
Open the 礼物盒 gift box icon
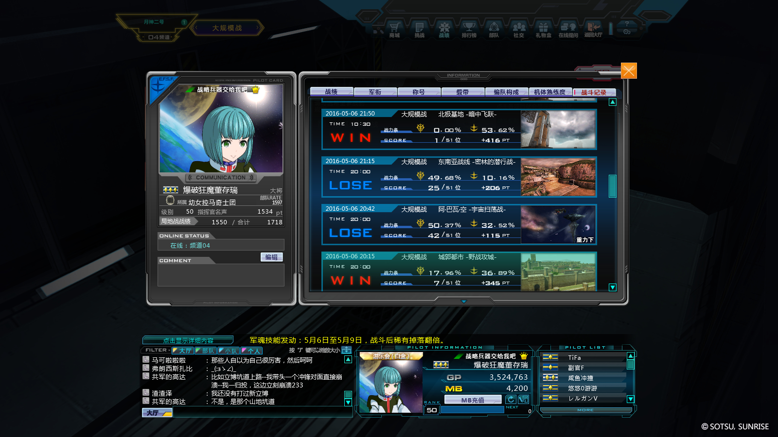(x=543, y=29)
